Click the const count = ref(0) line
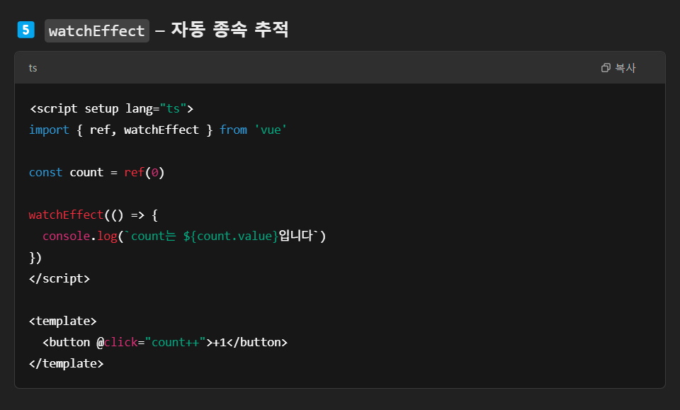680x410 pixels. pos(97,173)
